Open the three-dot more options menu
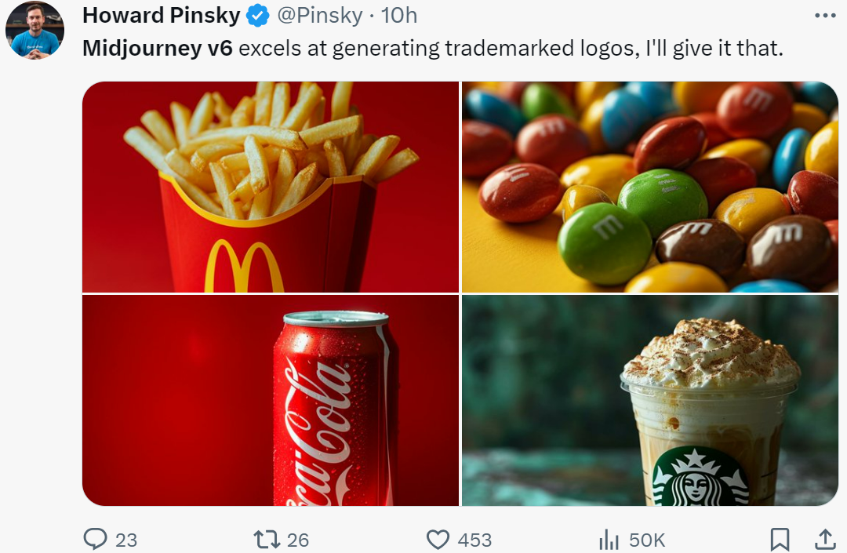 pyautogui.click(x=825, y=16)
